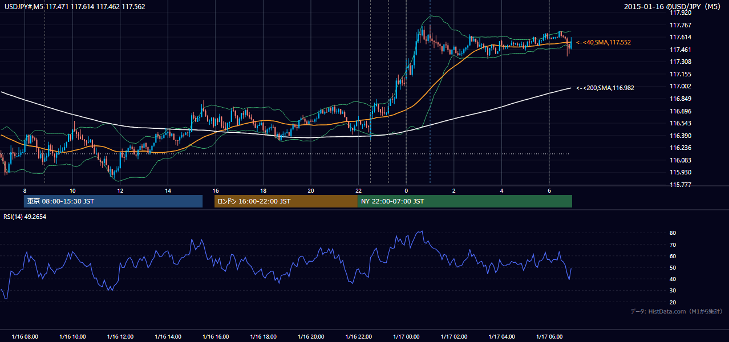Click price scale value 116.083
This screenshot has height=342, width=729.
tap(681, 160)
